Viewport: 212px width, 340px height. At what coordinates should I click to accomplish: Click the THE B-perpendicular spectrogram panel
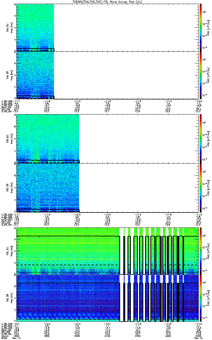pyautogui.click(x=107, y=250)
